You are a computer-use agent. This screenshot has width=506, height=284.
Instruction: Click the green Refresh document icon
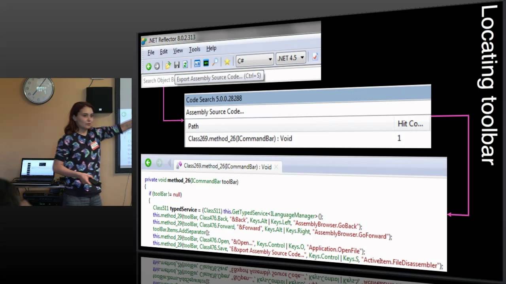185,65
